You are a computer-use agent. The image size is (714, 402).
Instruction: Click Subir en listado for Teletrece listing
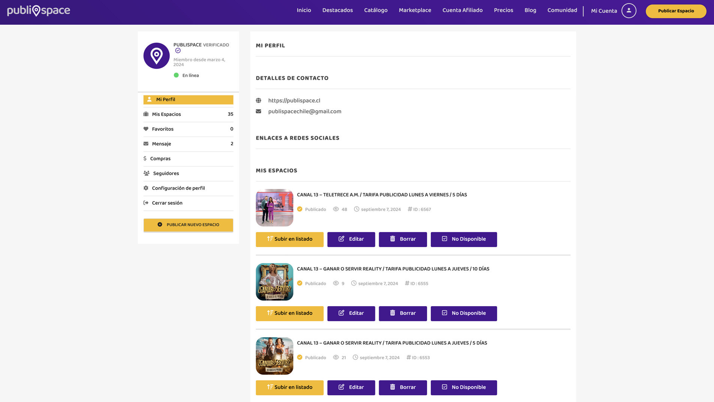tap(290, 239)
